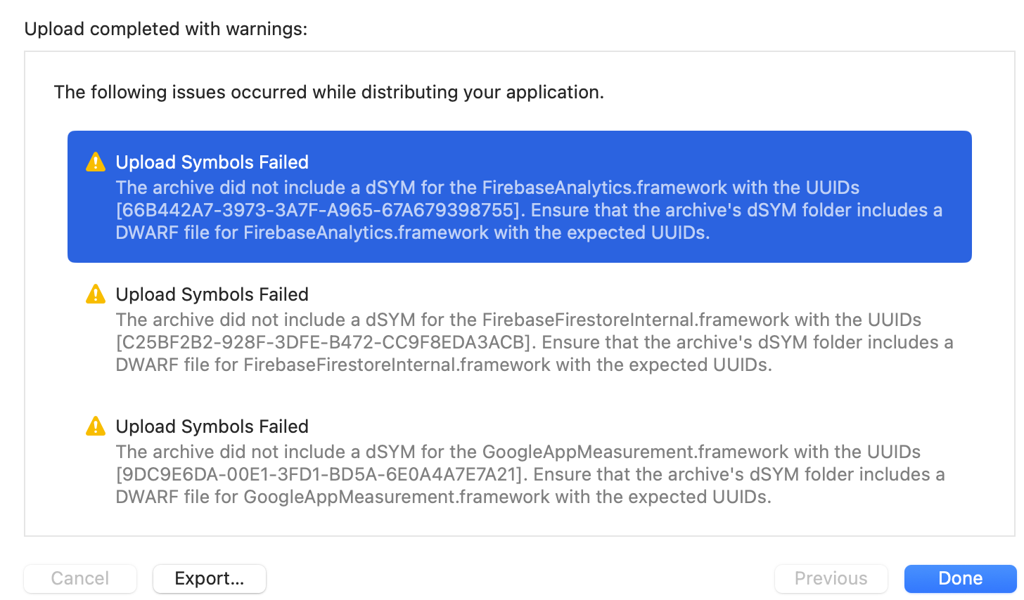Select the FirebaseFirestoreInternal.framework issue description
Viewport: 1024px width, 600px height.
[x=519, y=342]
